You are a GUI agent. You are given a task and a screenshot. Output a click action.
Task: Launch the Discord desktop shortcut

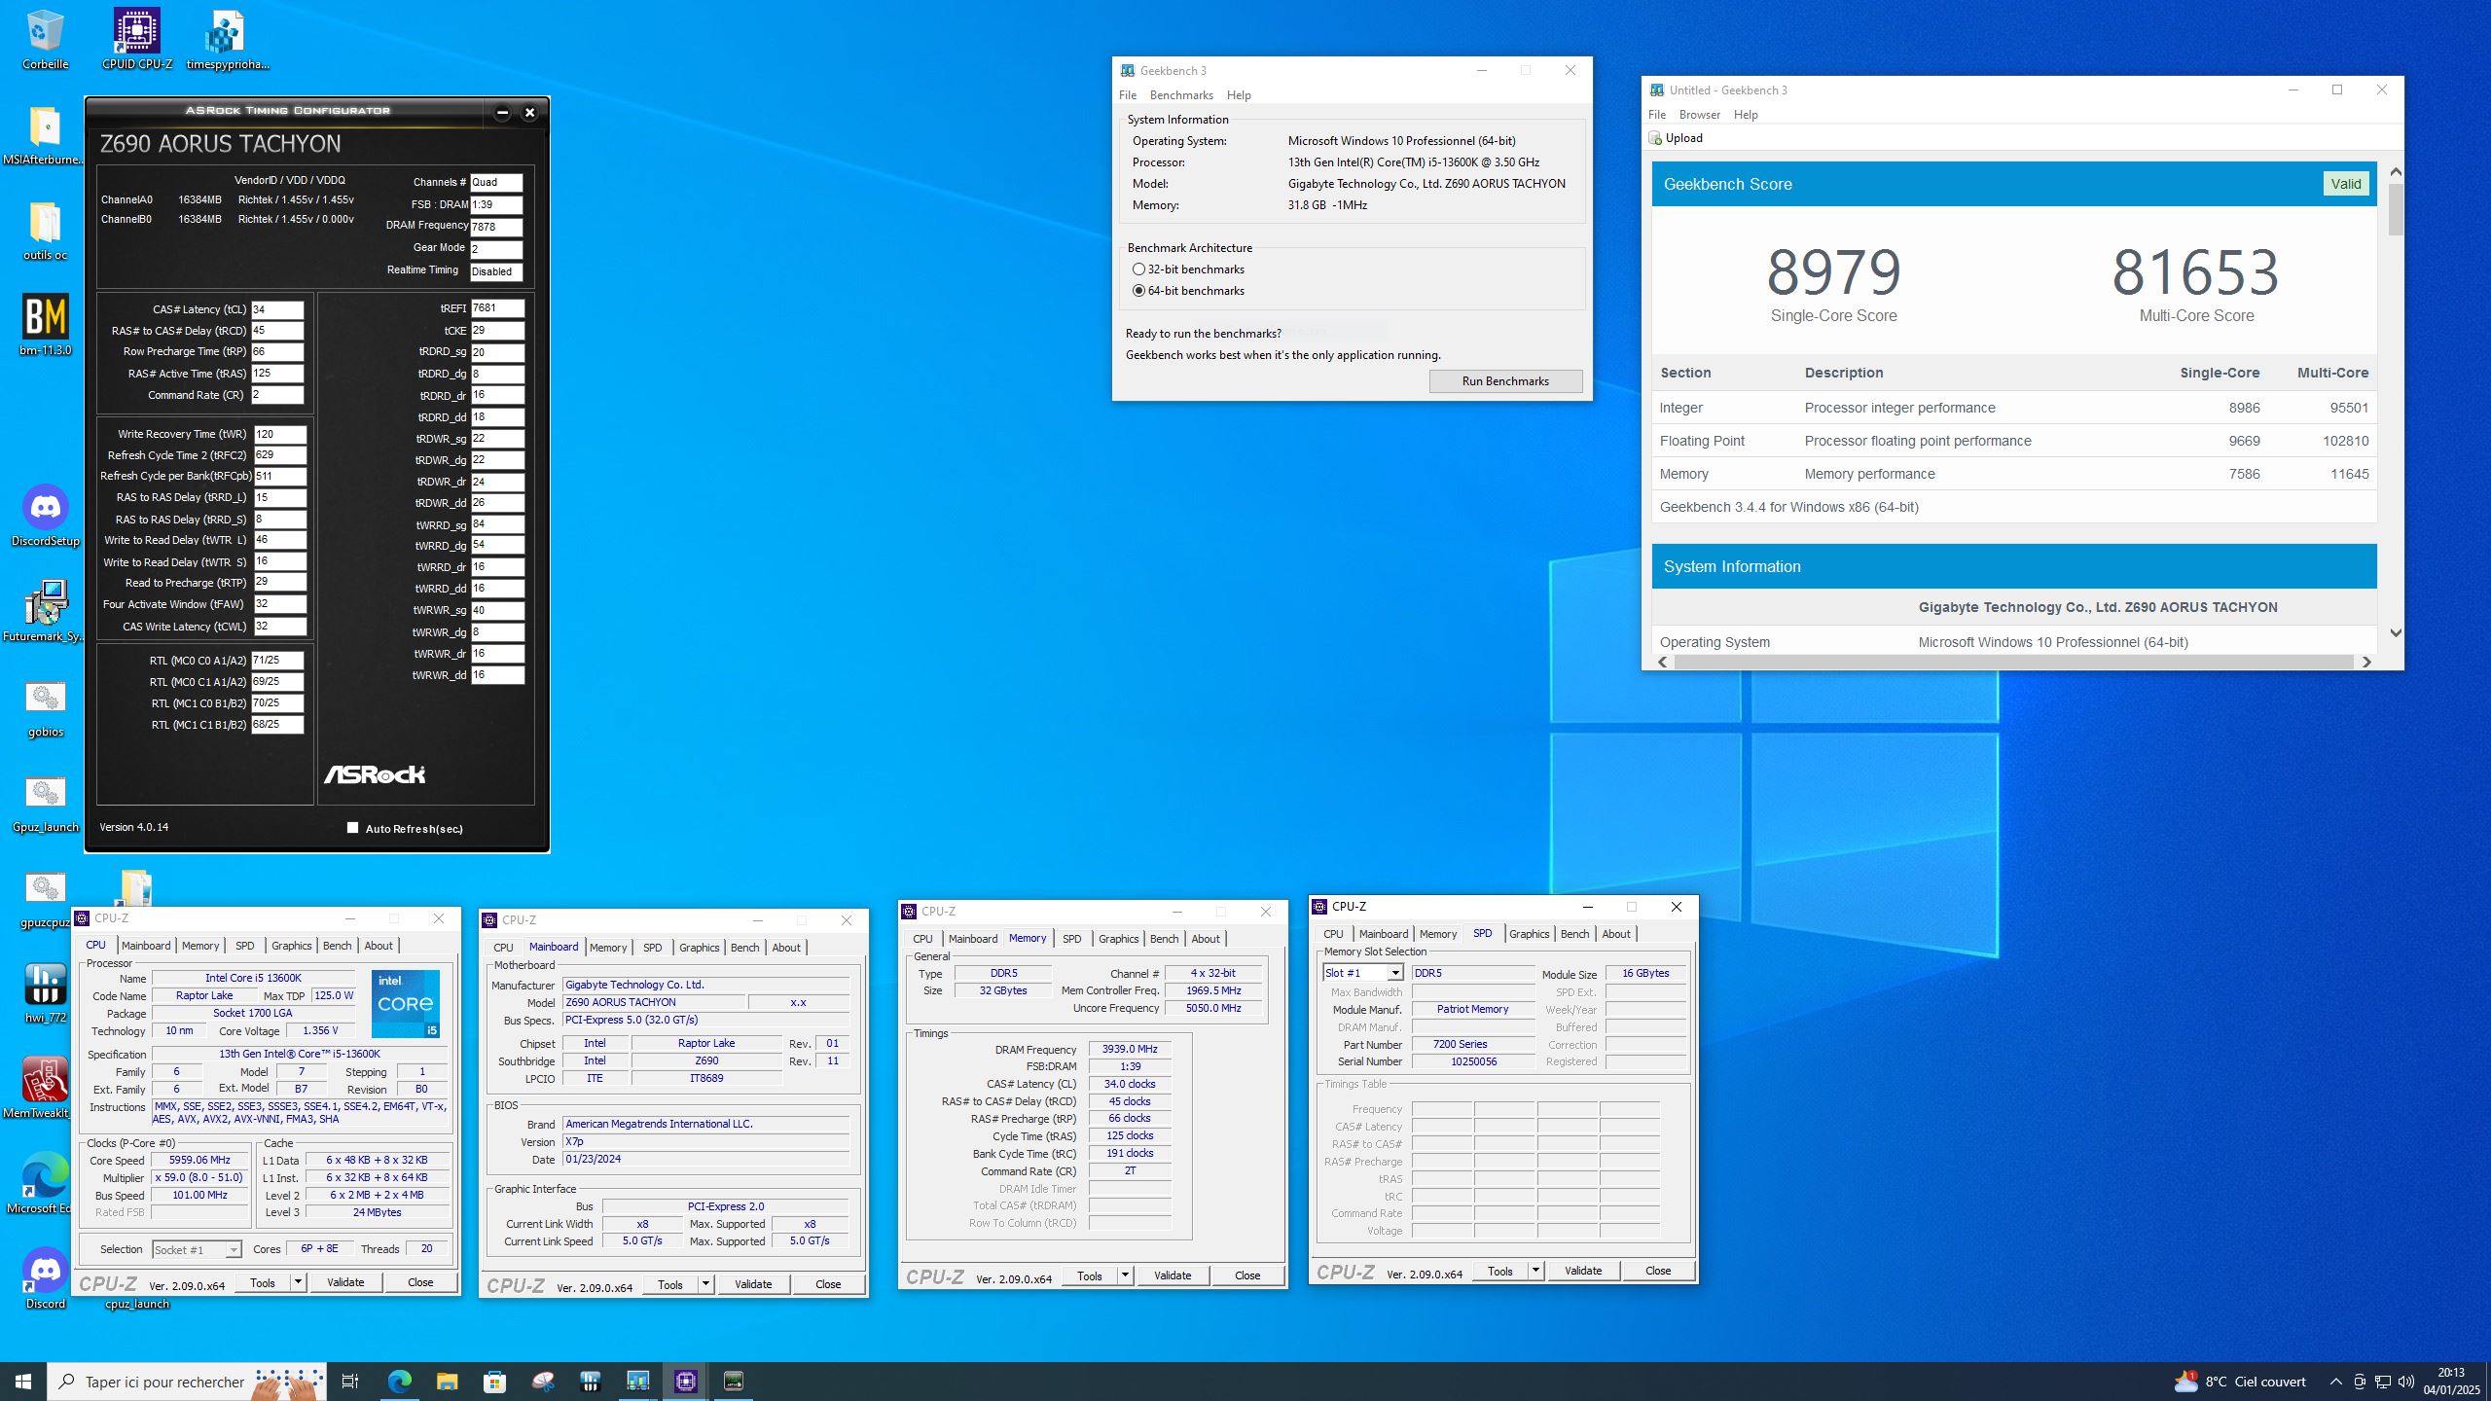click(45, 1278)
